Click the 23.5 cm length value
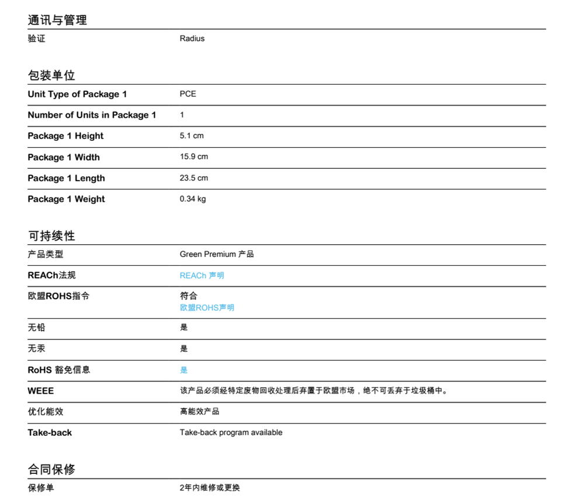The height and width of the screenshot is (503, 561). pos(193,178)
